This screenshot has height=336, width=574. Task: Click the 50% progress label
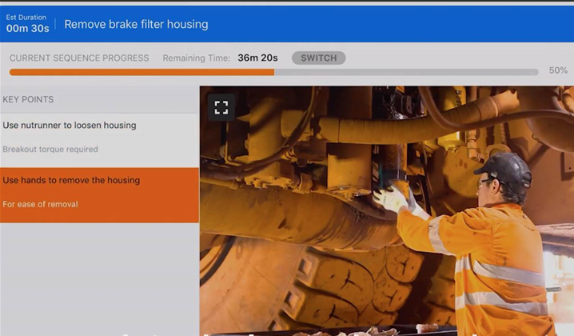click(557, 71)
